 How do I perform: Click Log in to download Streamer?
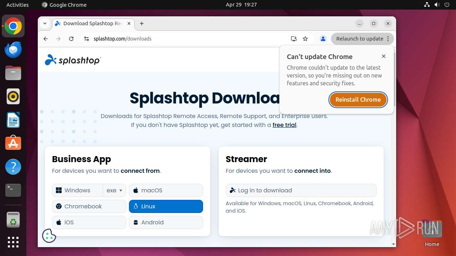(x=301, y=190)
